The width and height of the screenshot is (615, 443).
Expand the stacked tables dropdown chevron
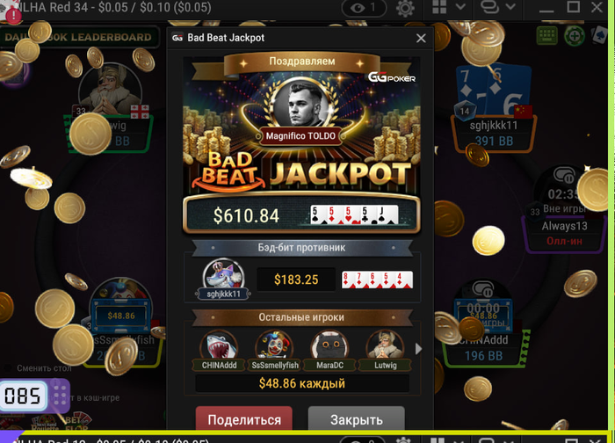[x=510, y=7]
